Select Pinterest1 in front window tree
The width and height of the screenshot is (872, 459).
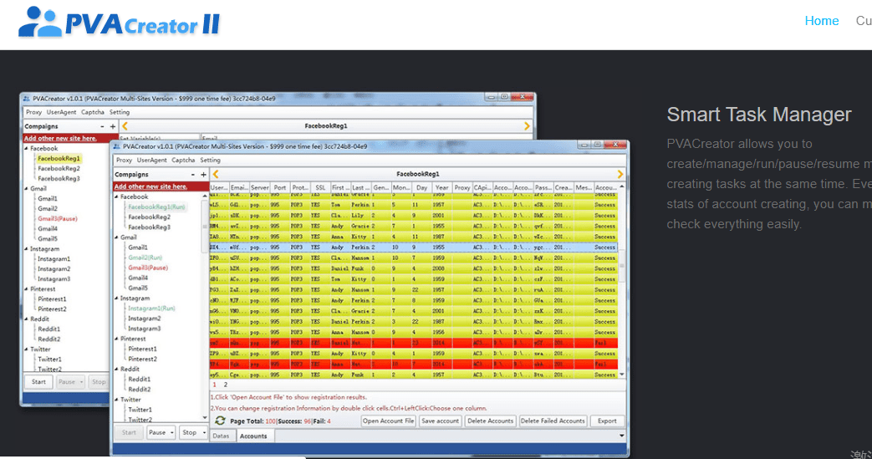coord(142,349)
